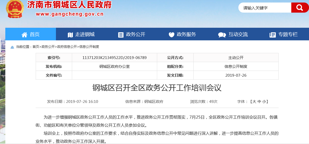309x144 pixels.
Task: Click the chat bubbles icon beside 互动交流
Action: coord(222,35)
